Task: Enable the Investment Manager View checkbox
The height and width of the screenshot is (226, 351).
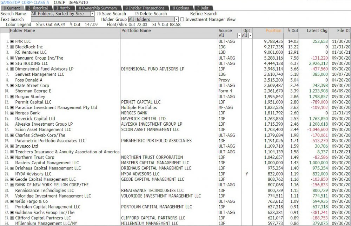Action: [182, 20]
